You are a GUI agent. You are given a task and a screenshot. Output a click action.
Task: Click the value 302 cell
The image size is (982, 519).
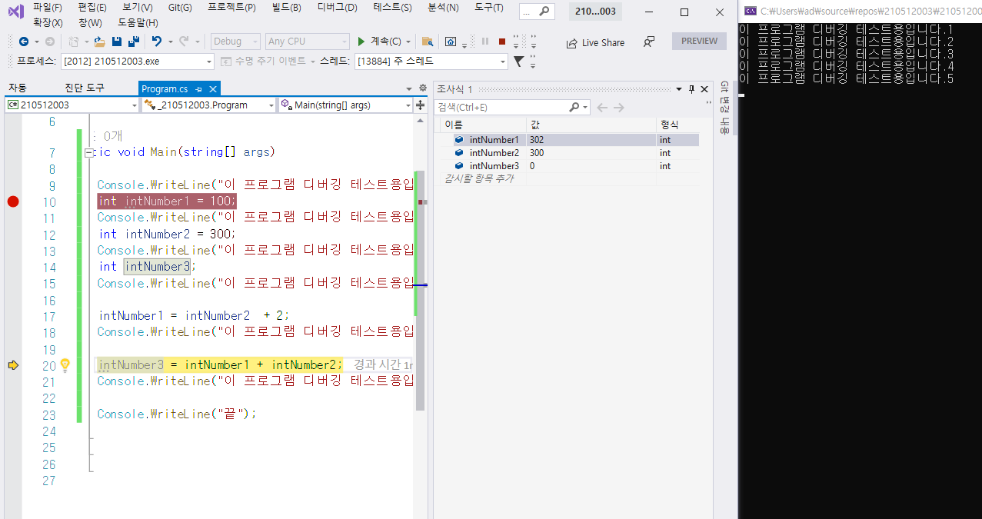[x=591, y=140]
